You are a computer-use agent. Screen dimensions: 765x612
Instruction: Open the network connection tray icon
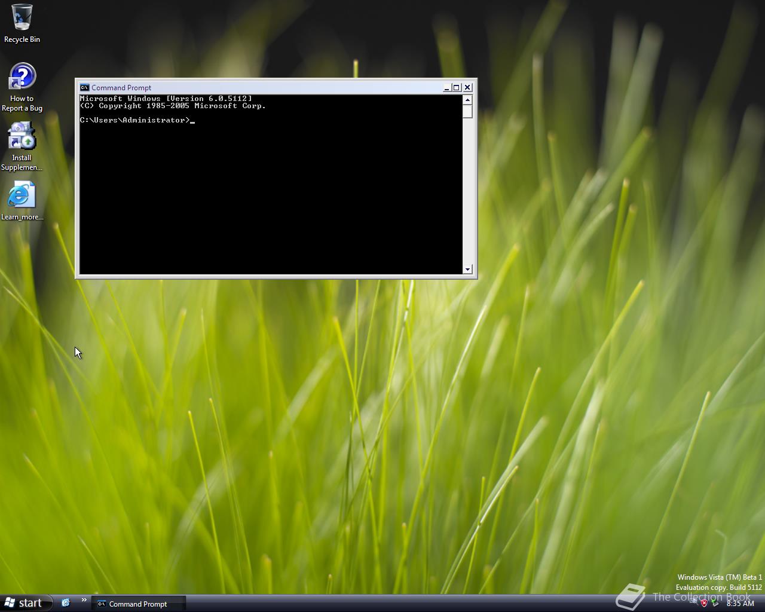693,603
